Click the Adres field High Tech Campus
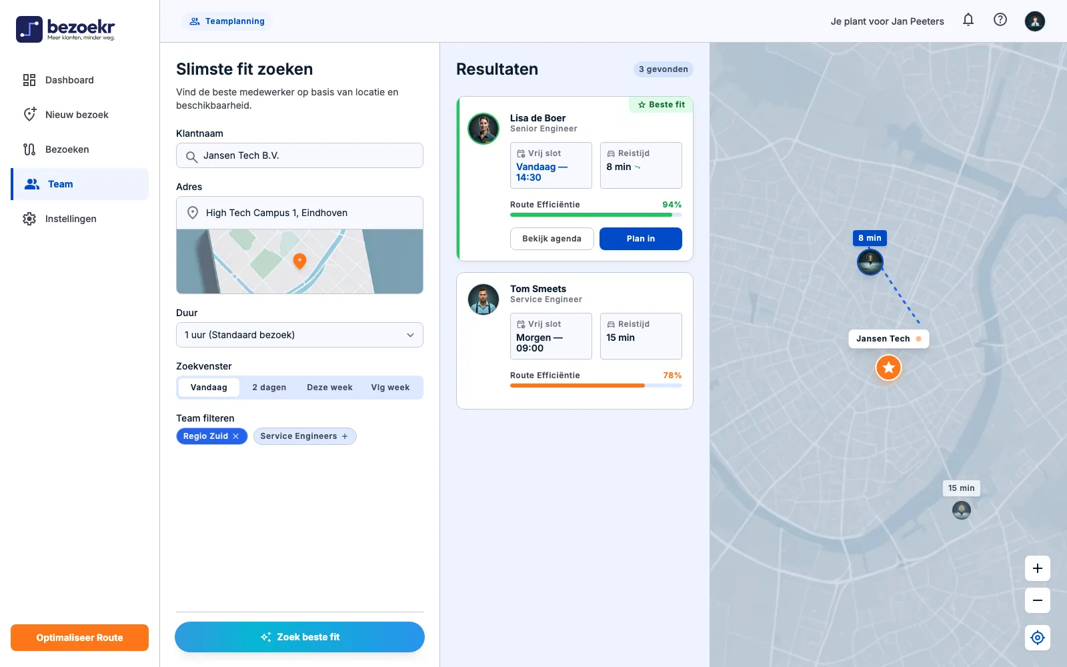 pyautogui.click(x=299, y=213)
